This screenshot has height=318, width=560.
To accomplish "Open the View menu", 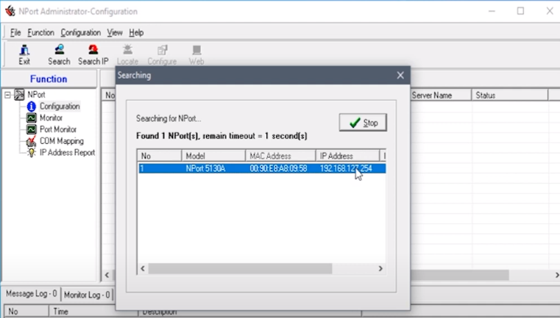I will click(115, 32).
